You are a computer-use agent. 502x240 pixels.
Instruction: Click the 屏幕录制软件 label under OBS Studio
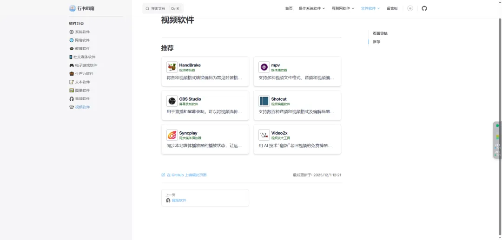click(189, 104)
